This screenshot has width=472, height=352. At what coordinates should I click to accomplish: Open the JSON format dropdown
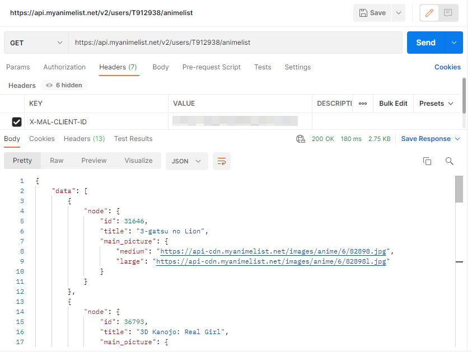tap(186, 161)
